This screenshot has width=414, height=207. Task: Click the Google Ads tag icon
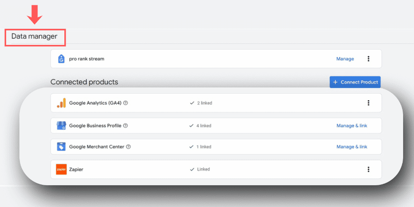61,59
